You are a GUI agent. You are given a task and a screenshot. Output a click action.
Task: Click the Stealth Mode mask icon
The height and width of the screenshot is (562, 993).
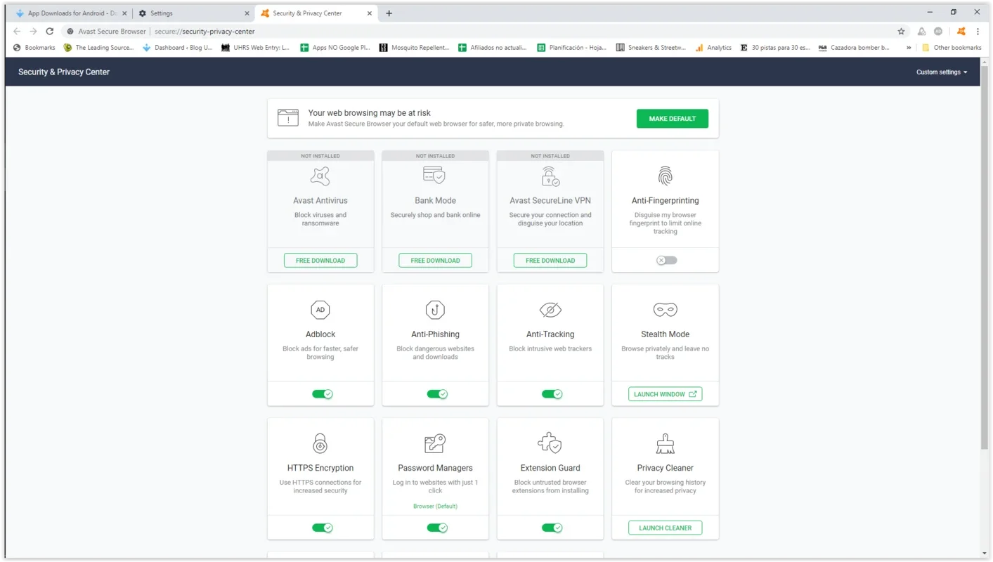pos(665,310)
